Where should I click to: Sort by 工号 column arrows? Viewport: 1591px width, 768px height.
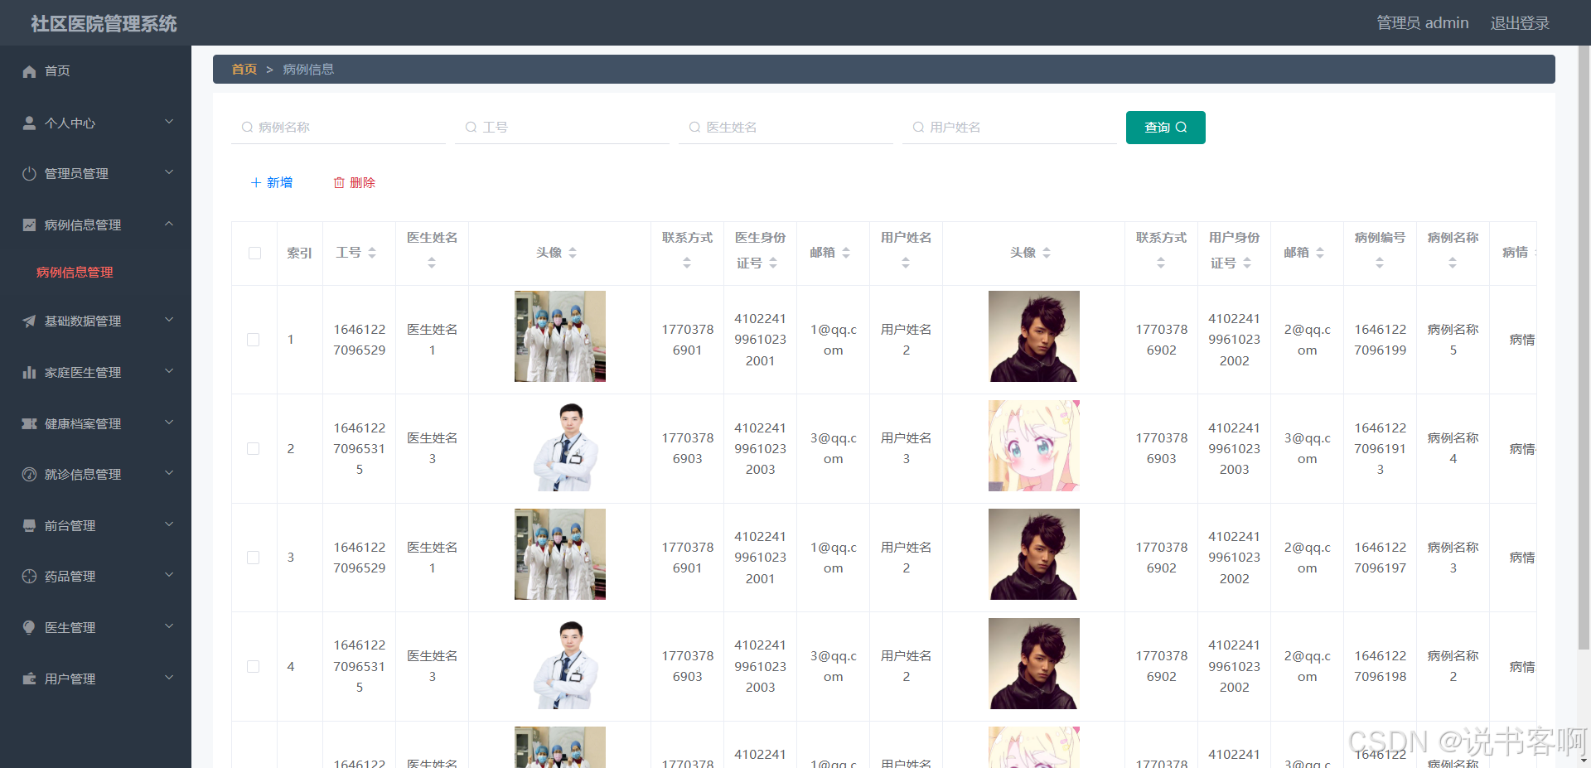click(372, 253)
